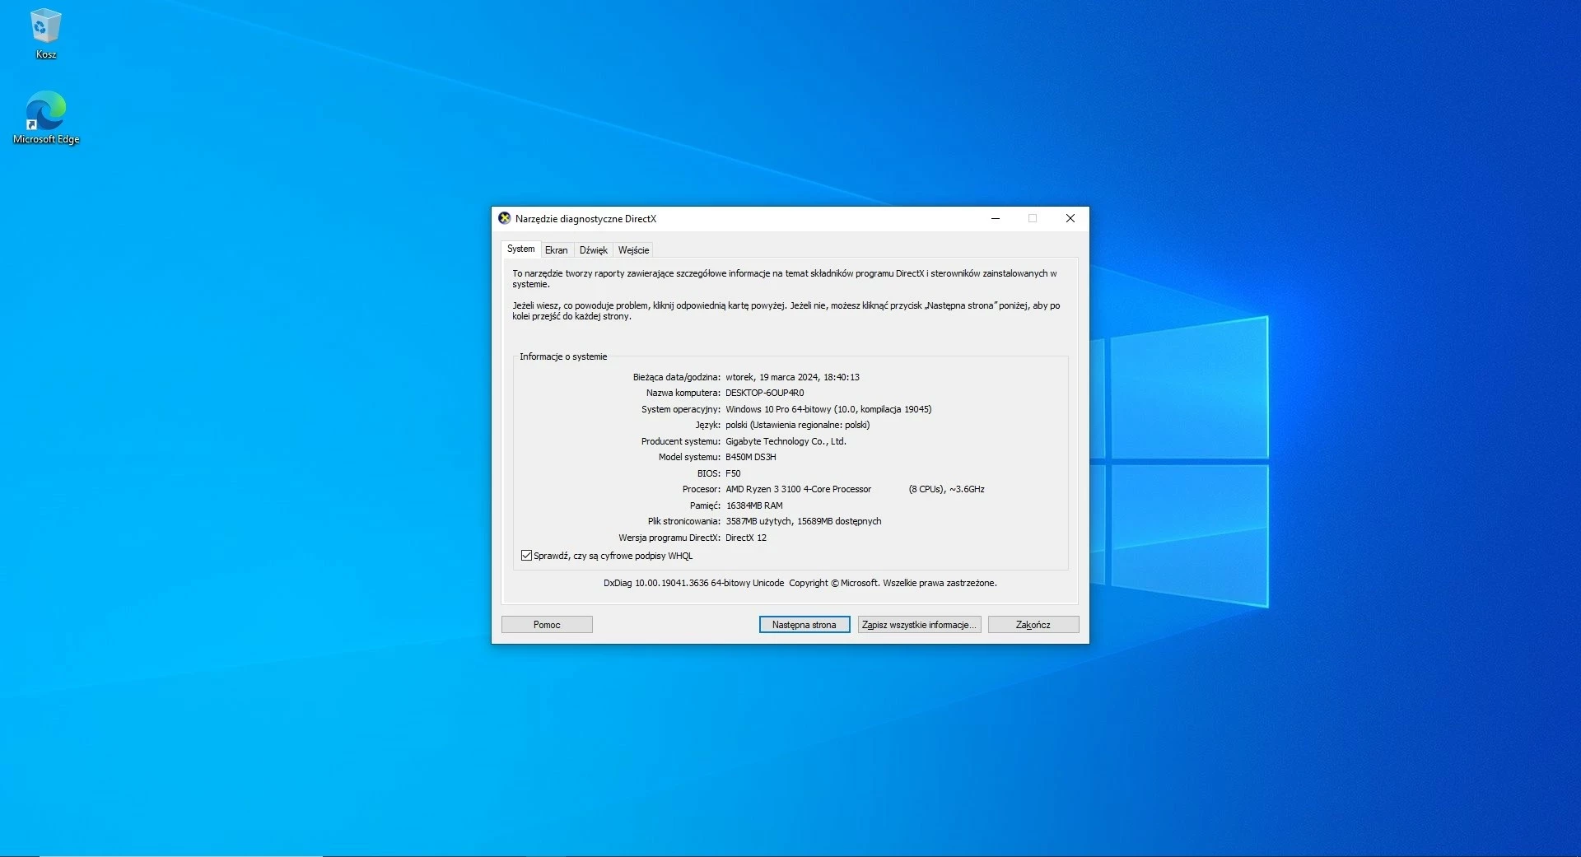The width and height of the screenshot is (1581, 857).
Task: Click the '(8 CPUs), ~3.6GHz' text
Action: coord(946,489)
